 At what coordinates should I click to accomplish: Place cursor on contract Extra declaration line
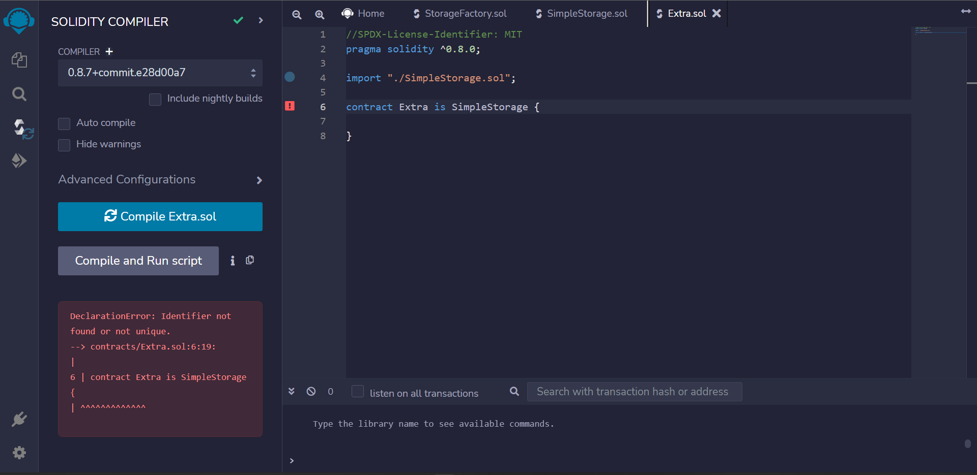[x=443, y=107]
